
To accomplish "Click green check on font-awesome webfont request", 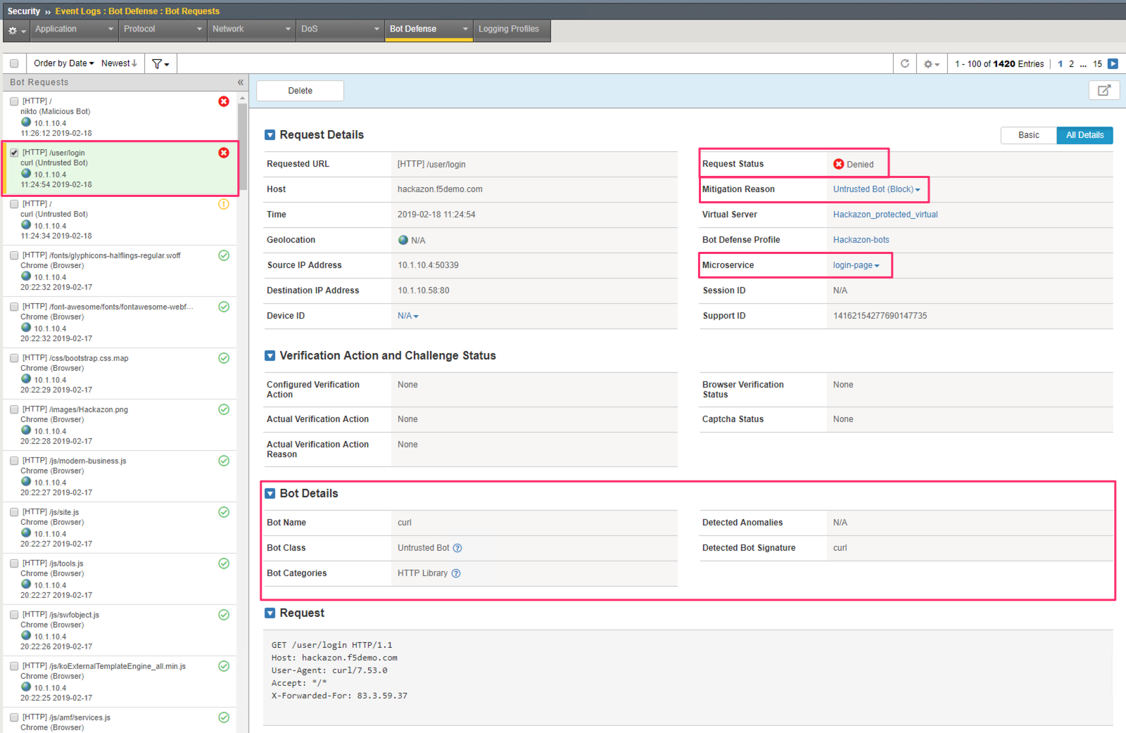I will pos(224,307).
